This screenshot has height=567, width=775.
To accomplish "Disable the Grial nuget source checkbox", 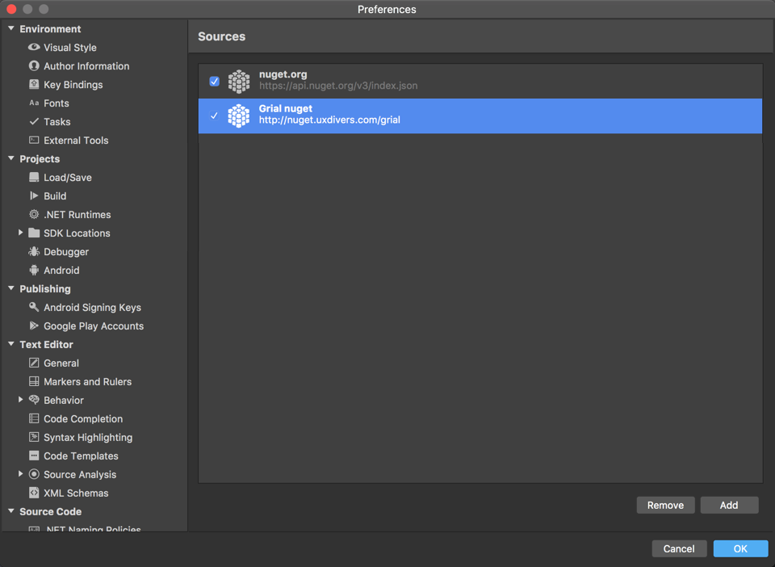I will (214, 115).
